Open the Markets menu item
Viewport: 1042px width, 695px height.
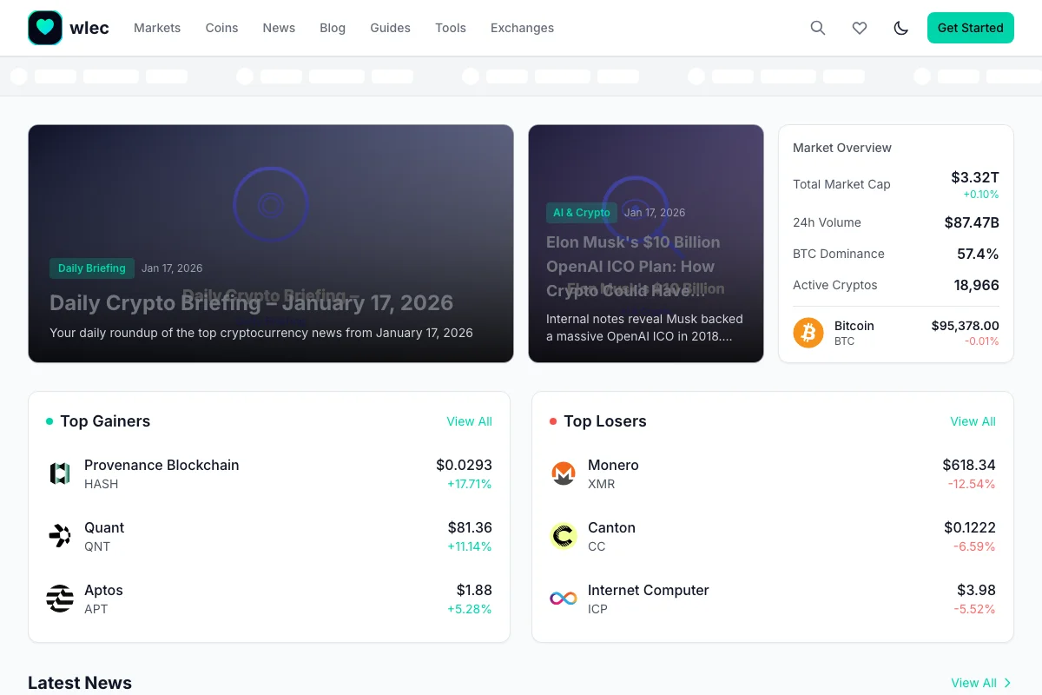click(x=157, y=28)
